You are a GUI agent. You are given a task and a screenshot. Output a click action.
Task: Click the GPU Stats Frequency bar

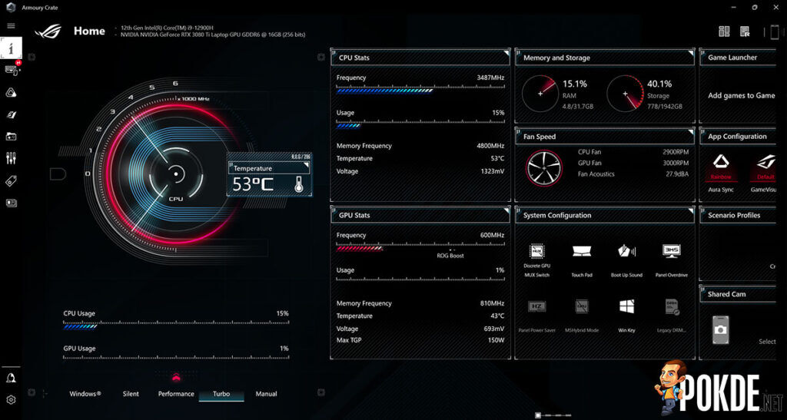(420, 247)
